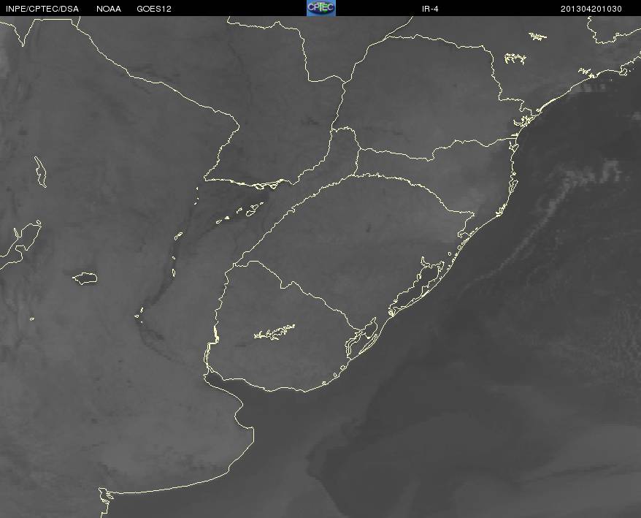Click the NOAA label in header

109,9
